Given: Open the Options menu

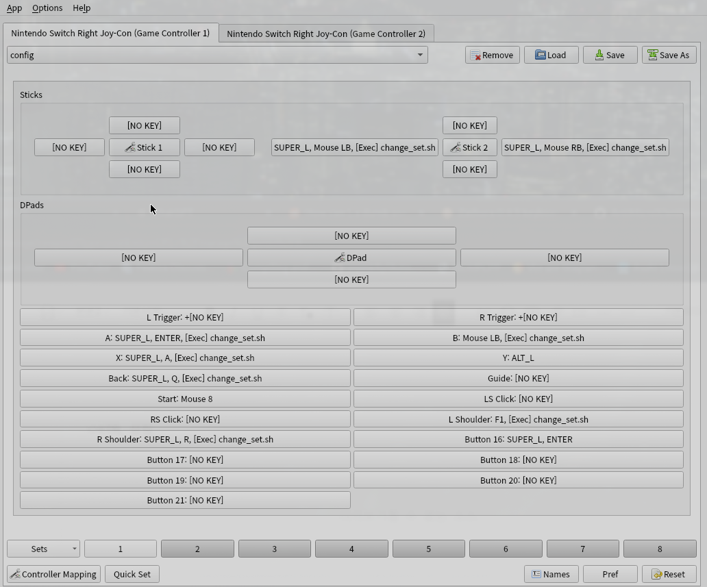Looking at the screenshot, I should pyautogui.click(x=47, y=8).
